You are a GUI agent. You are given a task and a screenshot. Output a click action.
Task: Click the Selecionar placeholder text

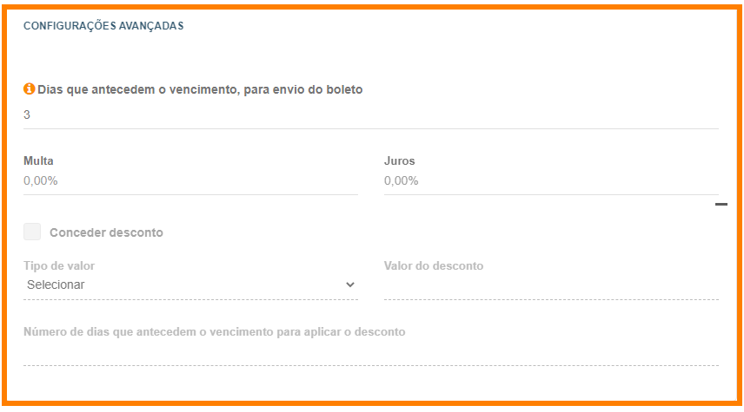pyautogui.click(x=56, y=284)
